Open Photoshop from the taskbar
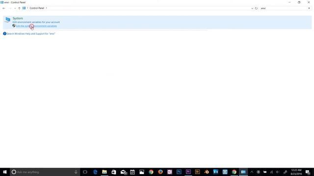Image resolution: width=314 pixels, height=176 pixels. click(x=179, y=172)
